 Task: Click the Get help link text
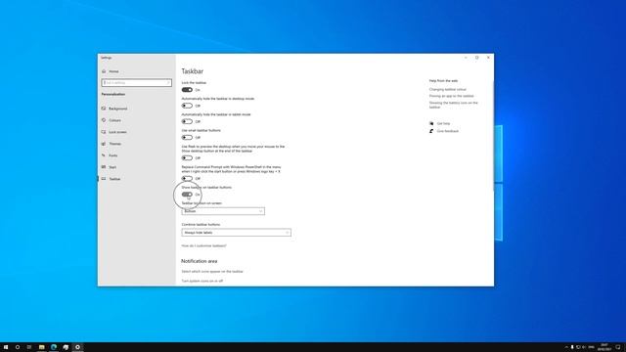tap(443, 124)
